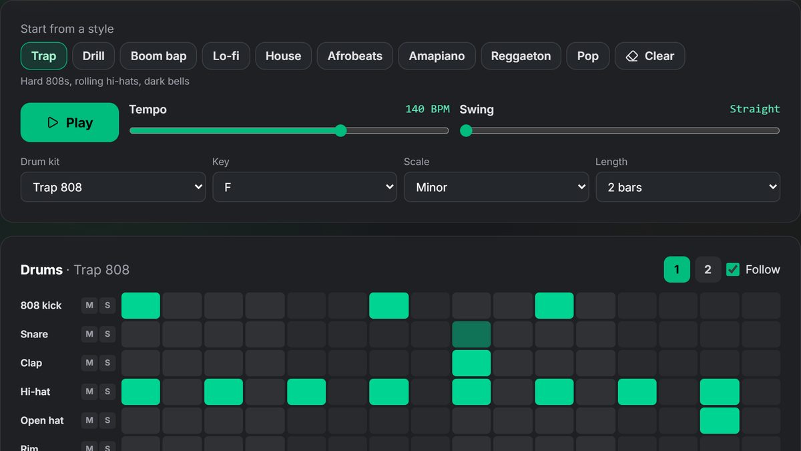Solo the Snare track
This screenshot has height=451, width=801.
(x=107, y=334)
